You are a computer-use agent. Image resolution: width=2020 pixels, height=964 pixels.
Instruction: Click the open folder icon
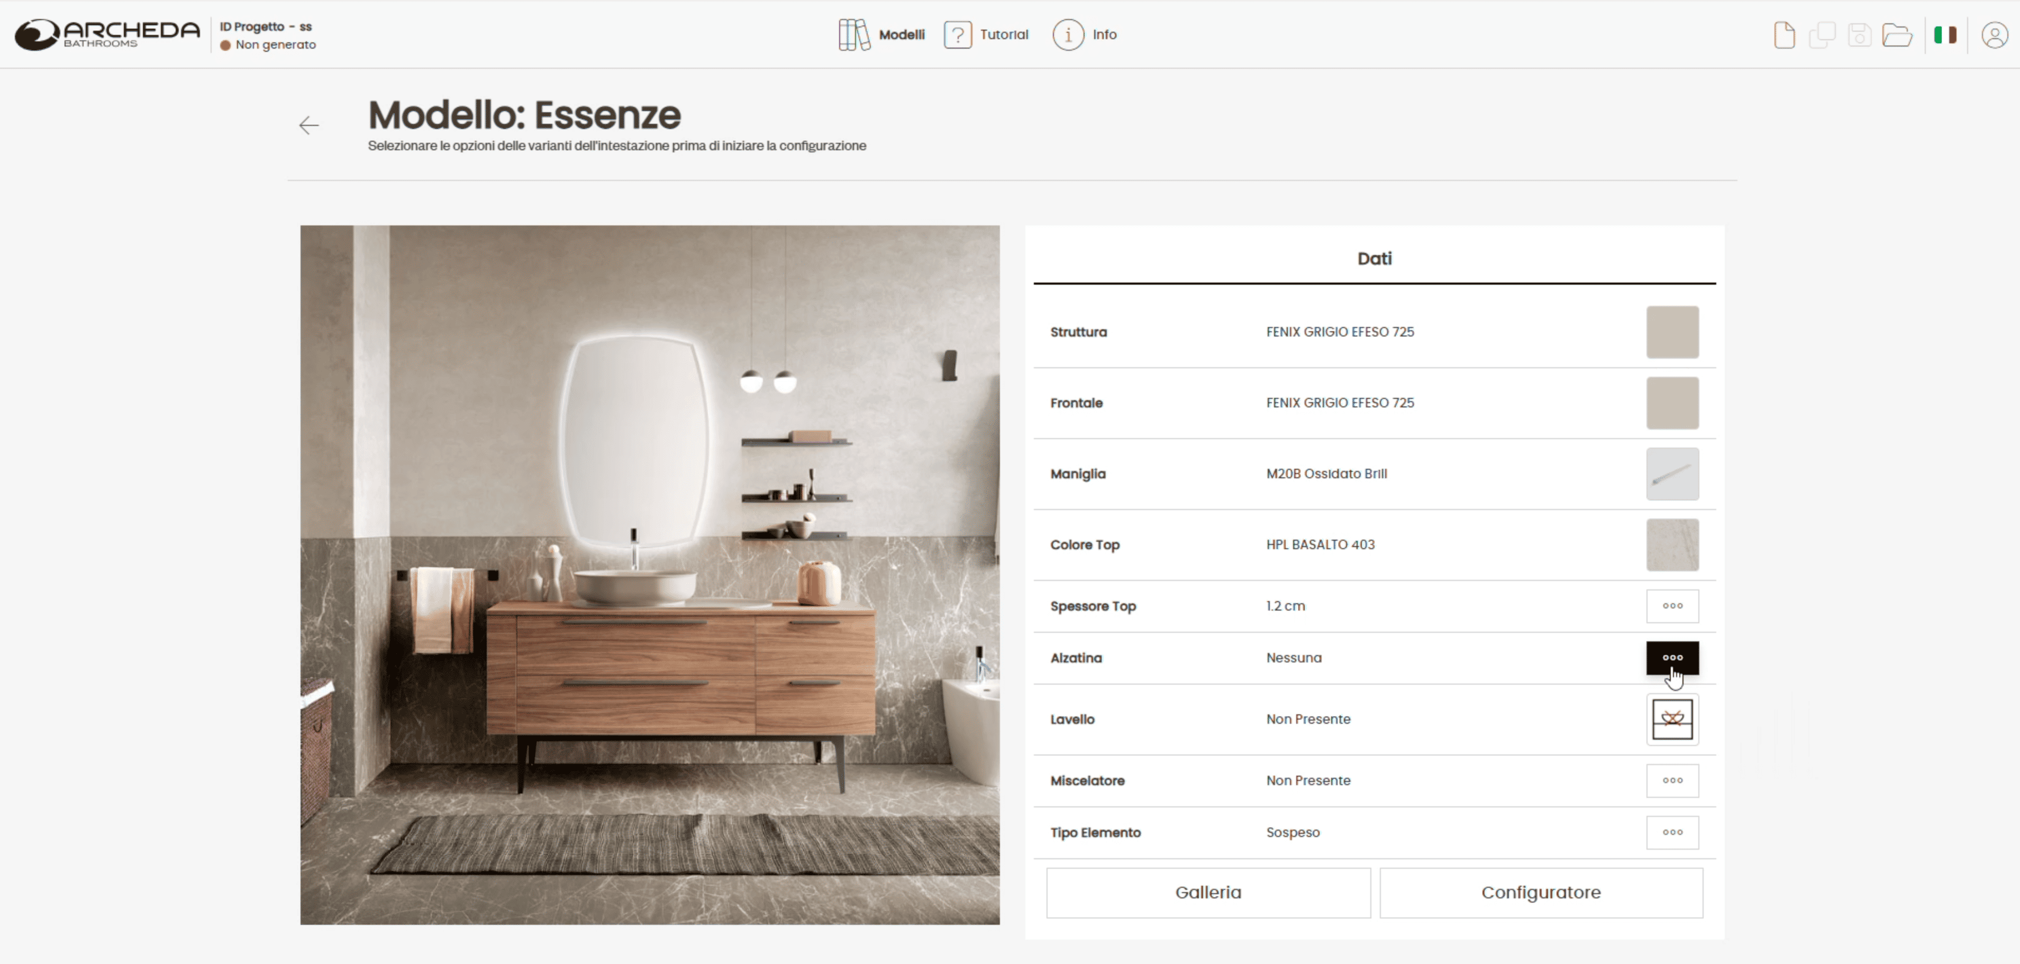coord(1896,35)
